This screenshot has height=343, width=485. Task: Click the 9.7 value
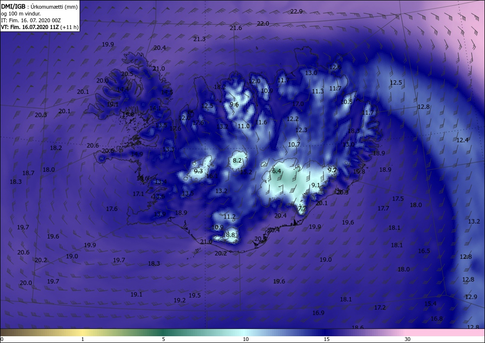332,170
